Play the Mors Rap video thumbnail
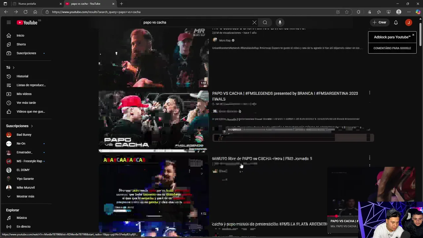Viewport: 423px width, 238px height. point(154,57)
